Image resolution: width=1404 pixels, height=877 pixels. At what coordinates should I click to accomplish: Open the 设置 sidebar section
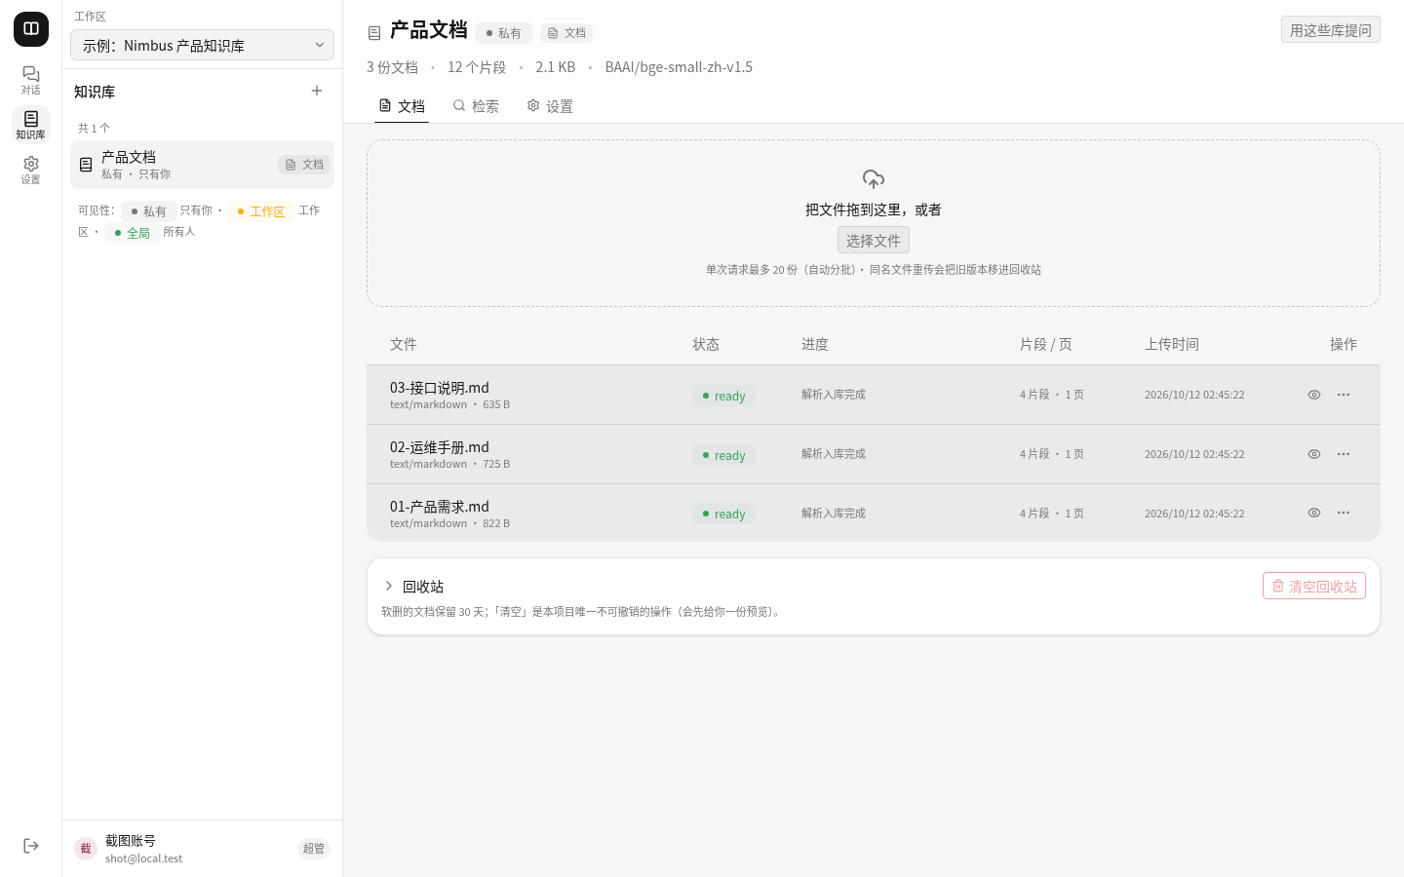click(31, 170)
